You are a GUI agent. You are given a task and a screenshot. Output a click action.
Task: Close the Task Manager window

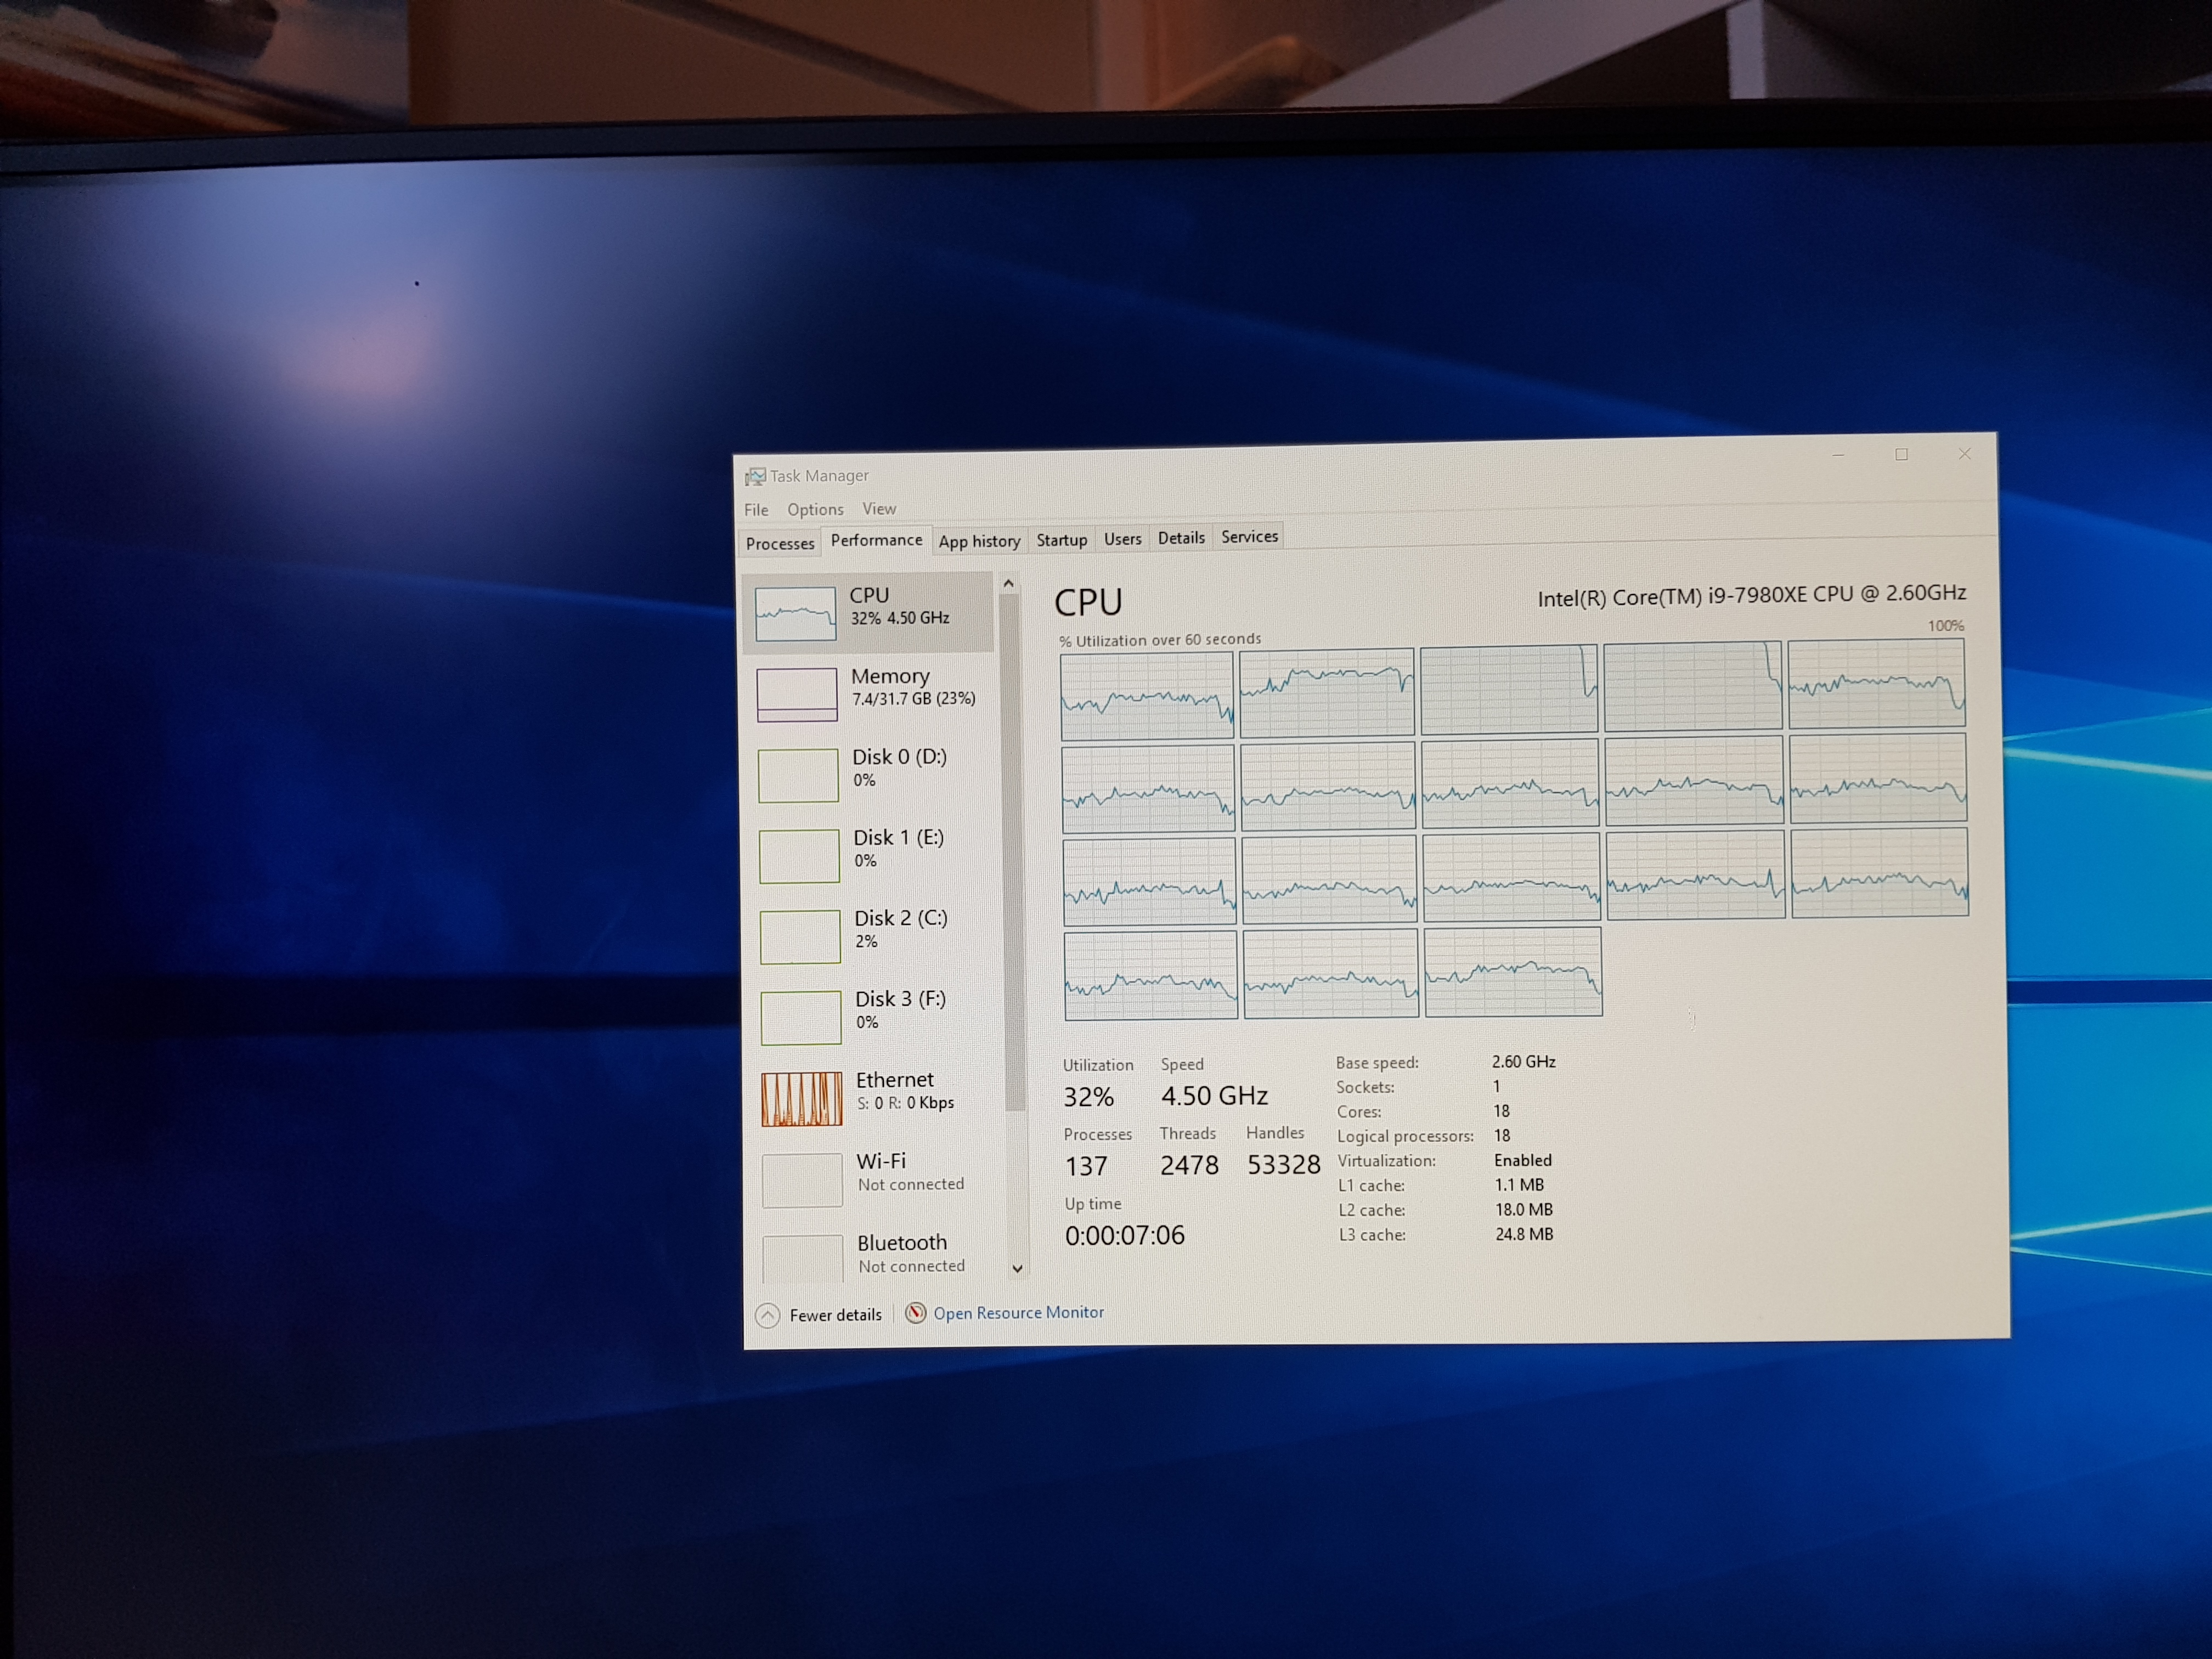point(1964,453)
